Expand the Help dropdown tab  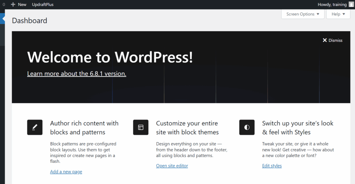coord(338,14)
